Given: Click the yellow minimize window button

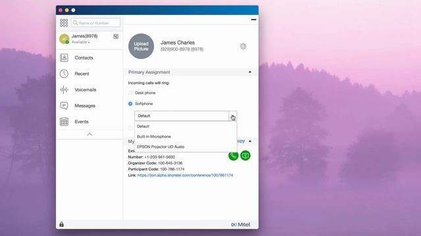Looking at the screenshot, I should click(67, 10).
